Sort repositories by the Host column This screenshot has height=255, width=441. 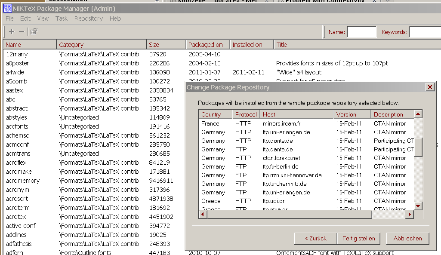tap(296, 114)
